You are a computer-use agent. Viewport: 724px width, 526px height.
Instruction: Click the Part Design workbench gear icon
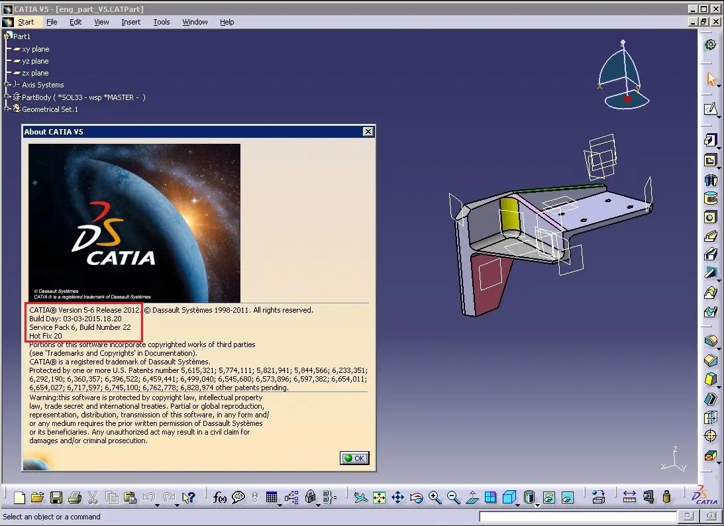[x=710, y=44]
